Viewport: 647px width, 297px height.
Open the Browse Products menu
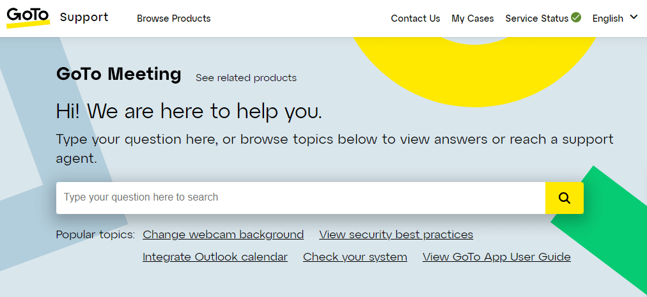pyautogui.click(x=174, y=19)
